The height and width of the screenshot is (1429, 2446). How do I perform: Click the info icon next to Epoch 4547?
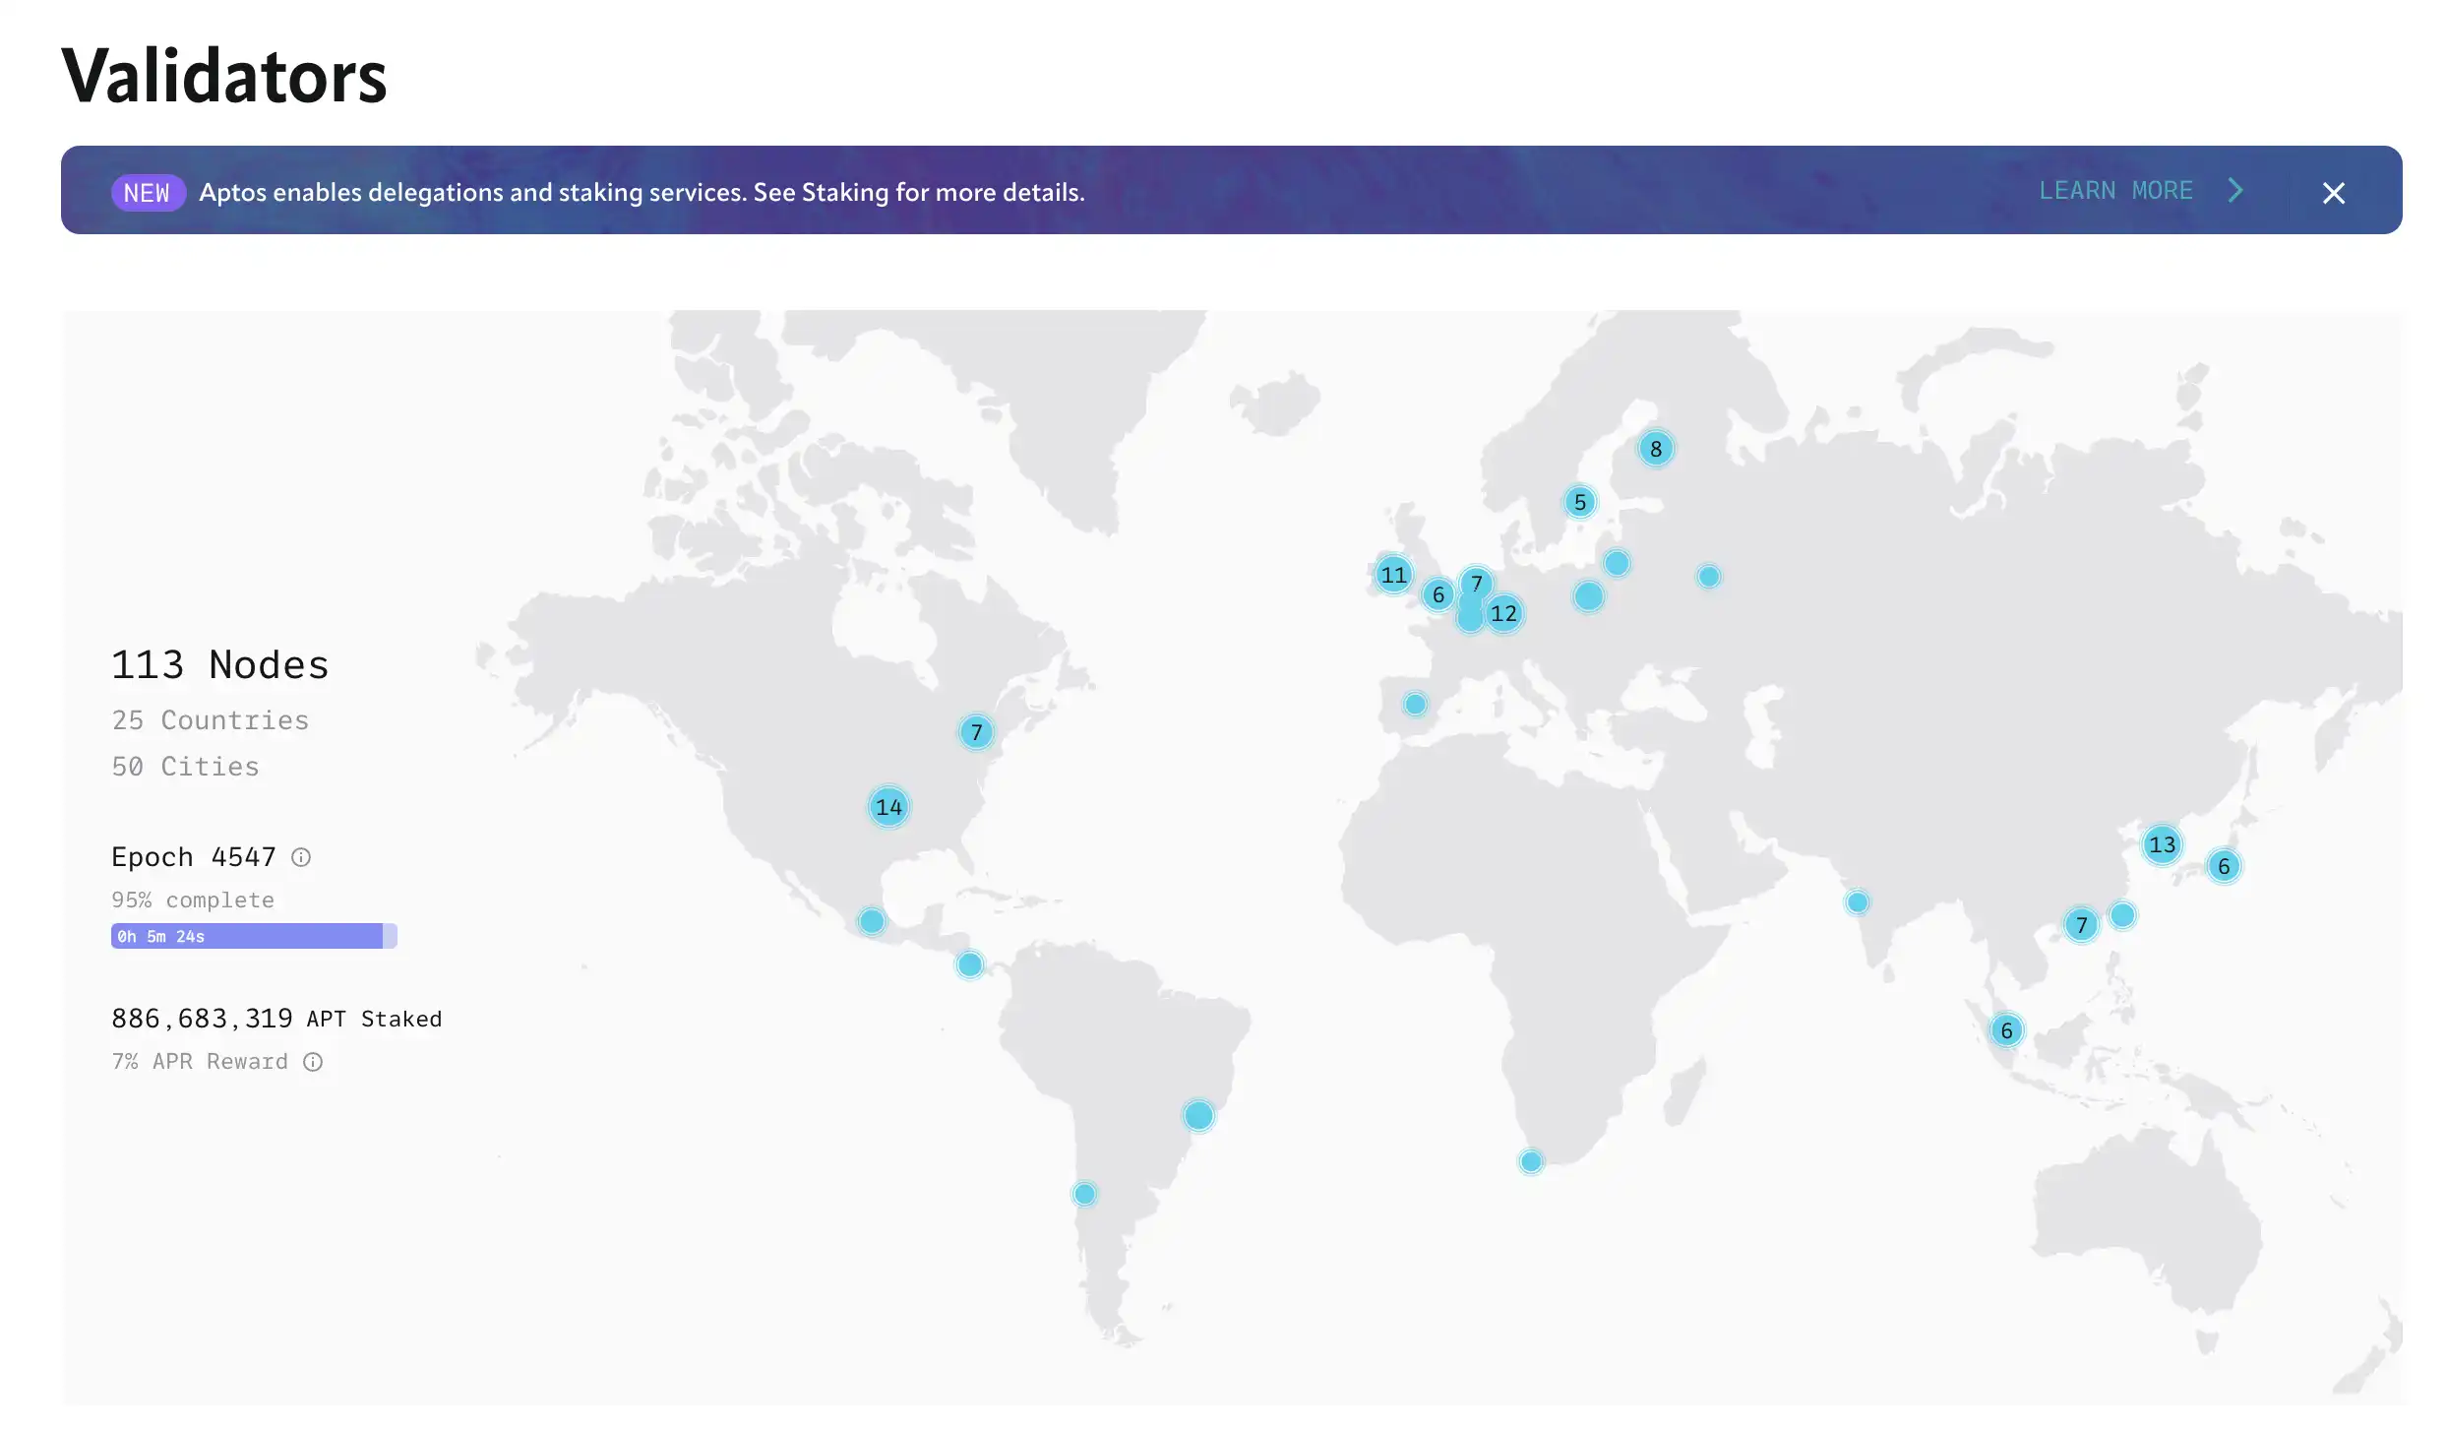point(301,857)
